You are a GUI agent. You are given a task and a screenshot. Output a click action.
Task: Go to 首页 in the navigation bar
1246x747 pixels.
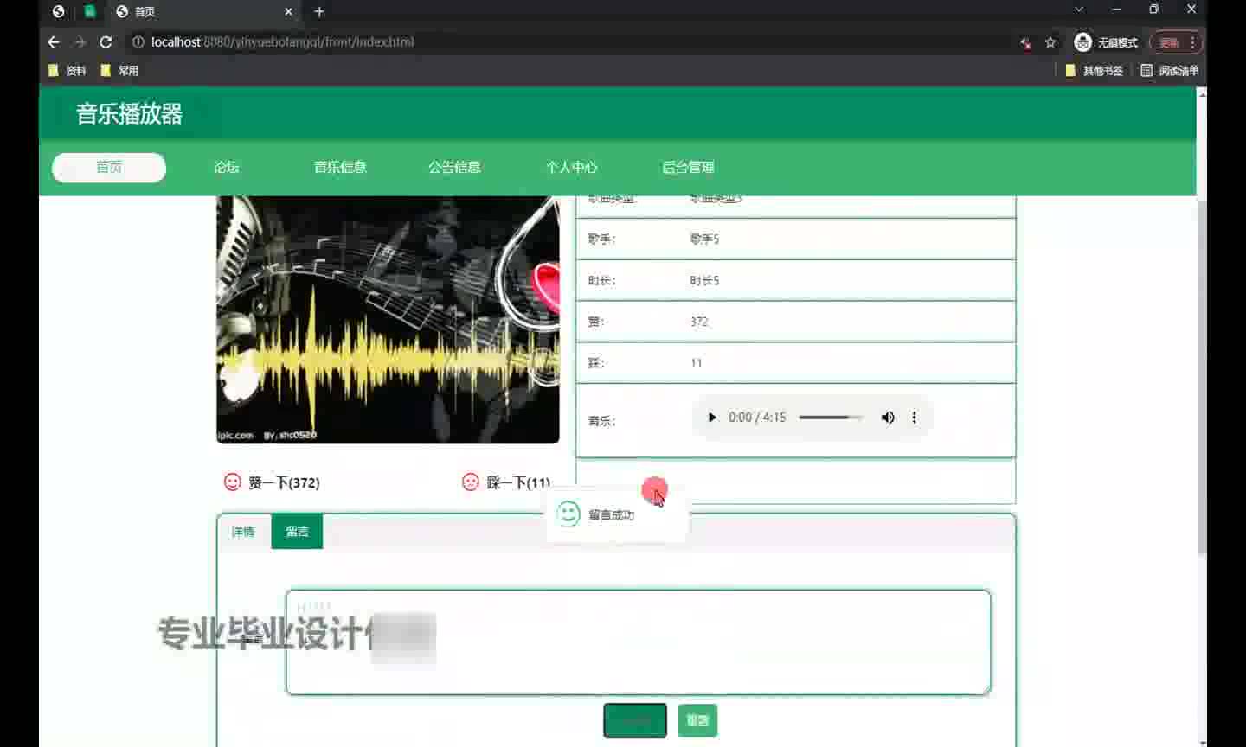[x=109, y=168]
